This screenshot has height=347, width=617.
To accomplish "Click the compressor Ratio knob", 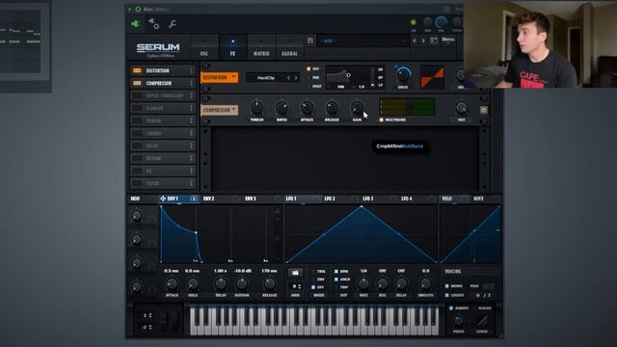I will tap(282, 107).
